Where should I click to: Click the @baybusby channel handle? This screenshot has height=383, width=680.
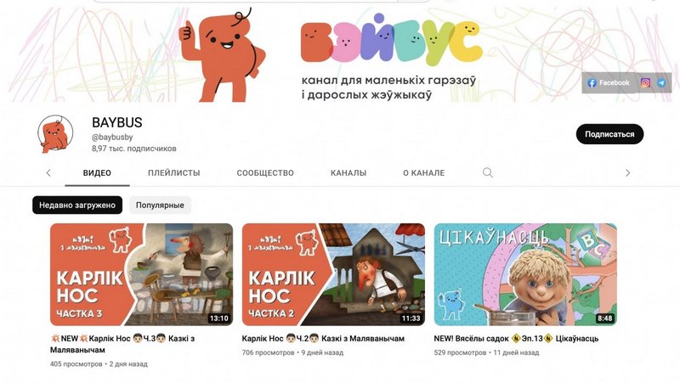(x=112, y=137)
